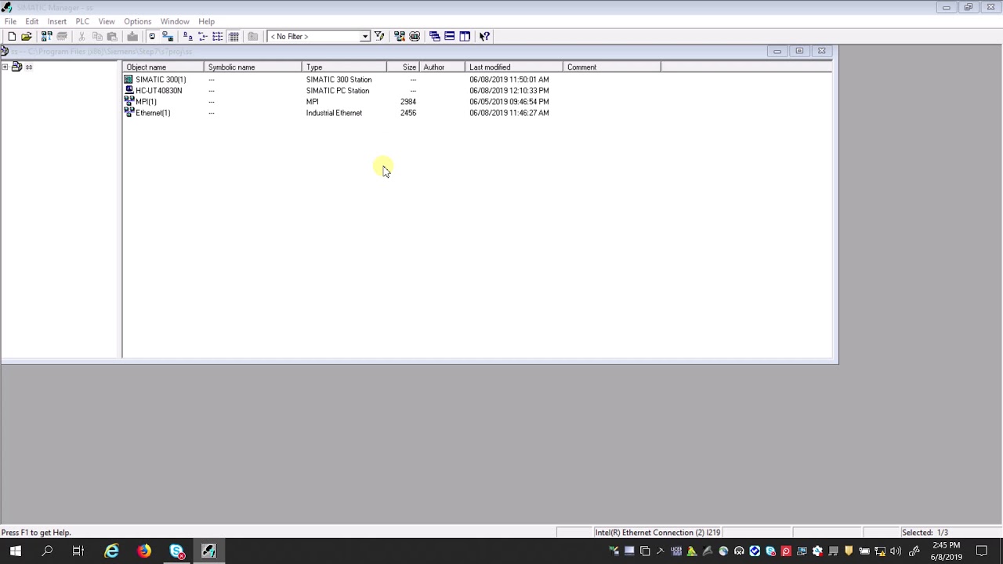Image resolution: width=1003 pixels, height=564 pixels.
Task: Sort by Size column header
Action: click(403, 67)
